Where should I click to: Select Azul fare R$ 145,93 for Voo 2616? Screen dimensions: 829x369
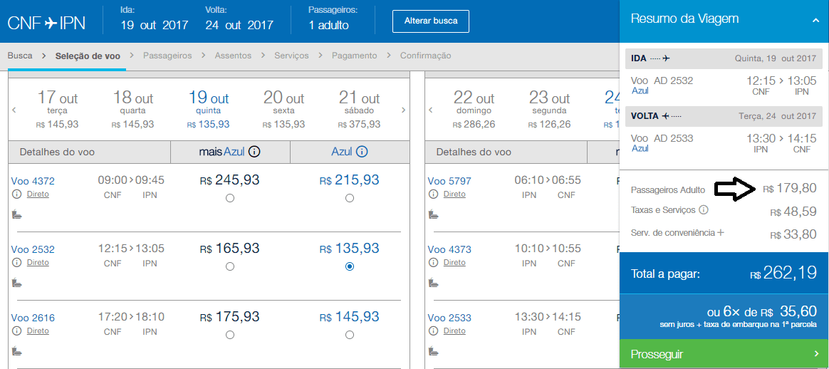[349, 335]
